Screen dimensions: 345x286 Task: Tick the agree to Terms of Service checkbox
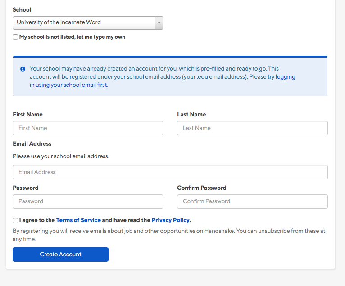click(15, 220)
